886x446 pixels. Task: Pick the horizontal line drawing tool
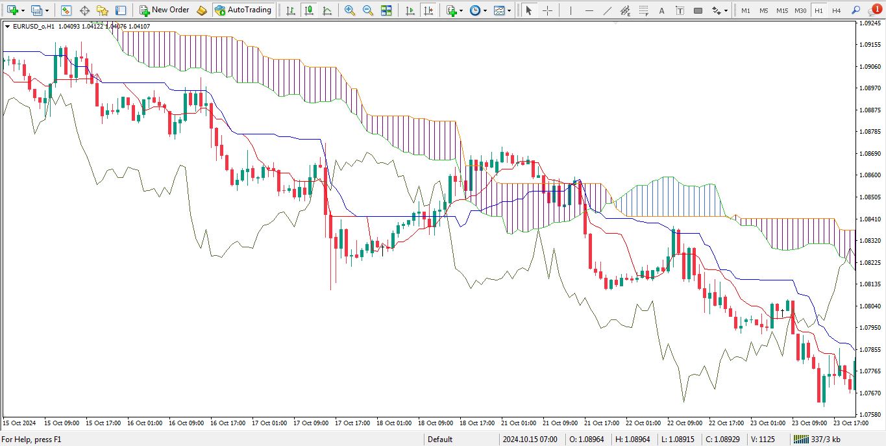(589, 10)
